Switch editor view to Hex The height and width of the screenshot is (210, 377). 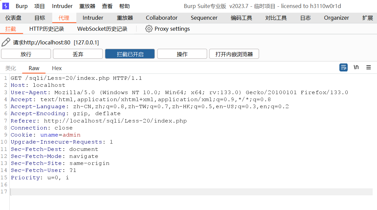57,68
